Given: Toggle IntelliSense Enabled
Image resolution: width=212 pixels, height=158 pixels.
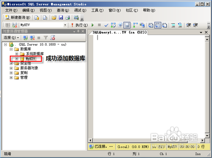Looking at the screenshot, I should (x=127, y=25).
